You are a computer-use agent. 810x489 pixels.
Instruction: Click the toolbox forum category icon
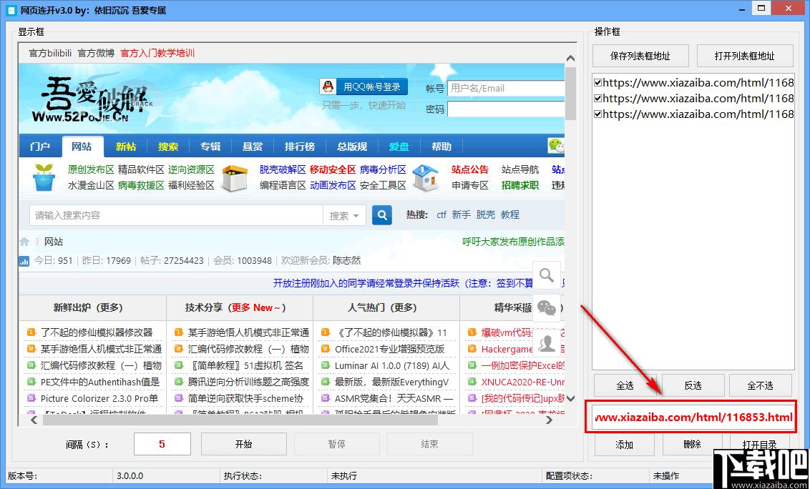tap(235, 178)
